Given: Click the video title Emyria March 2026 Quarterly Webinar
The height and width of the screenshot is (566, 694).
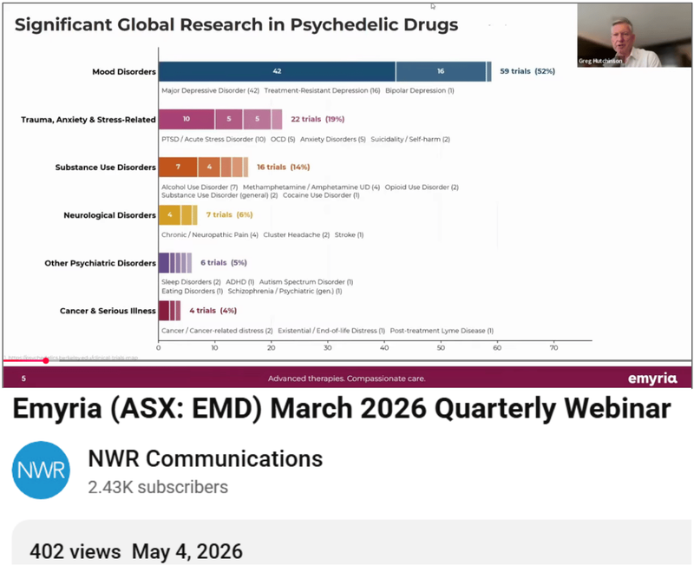Looking at the screenshot, I should coord(342,408).
